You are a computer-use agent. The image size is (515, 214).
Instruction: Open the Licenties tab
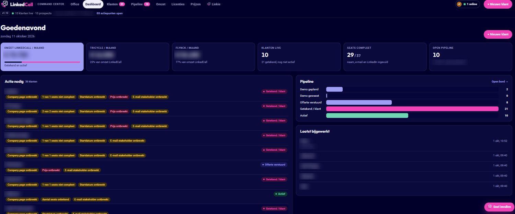pyautogui.click(x=178, y=4)
